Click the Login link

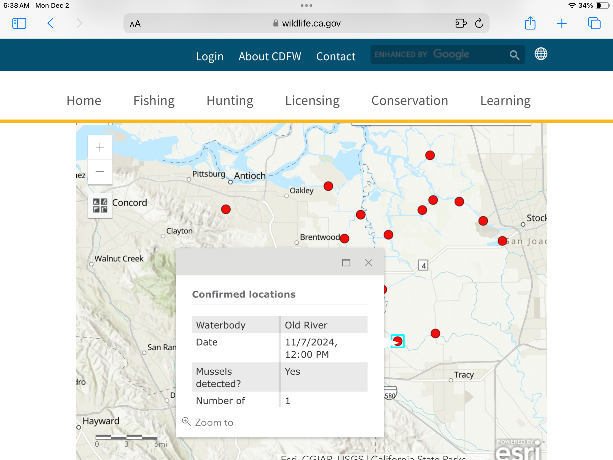pyautogui.click(x=209, y=57)
